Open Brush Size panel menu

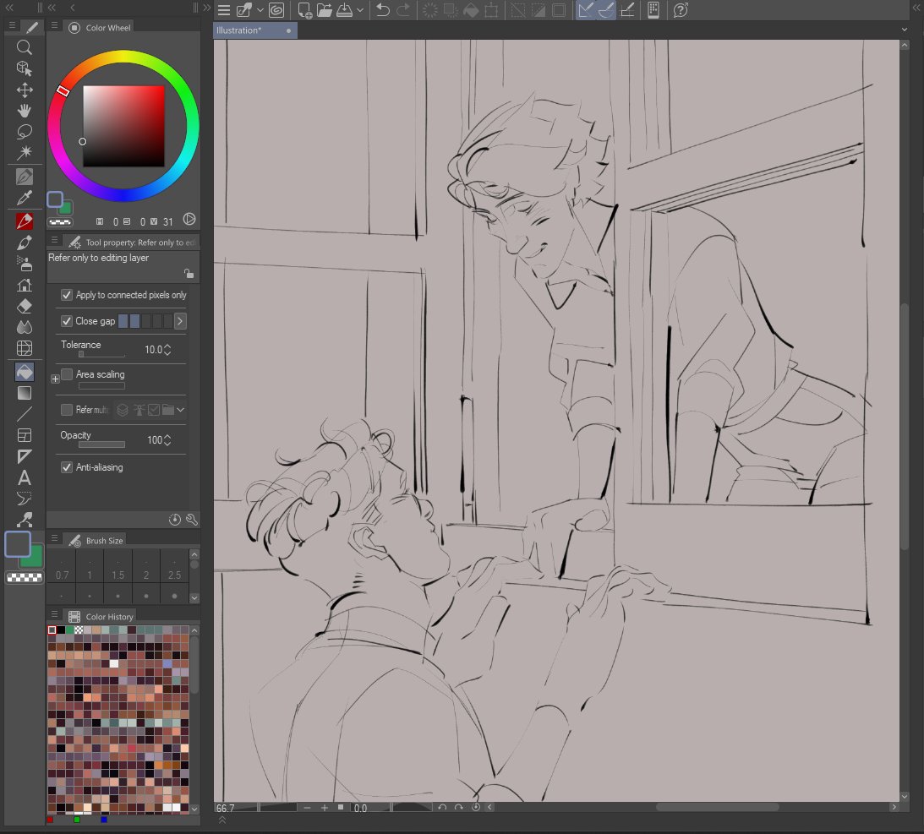click(x=54, y=538)
